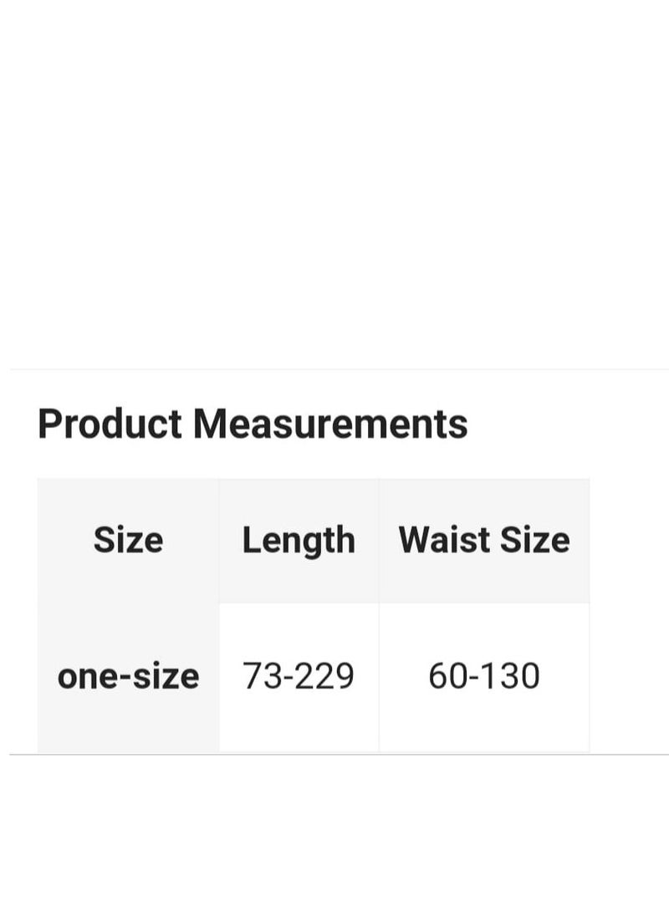Image resolution: width=669 pixels, height=911 pixels.
Task: Select the 73-229 length value cell
Action: (299, 675)
